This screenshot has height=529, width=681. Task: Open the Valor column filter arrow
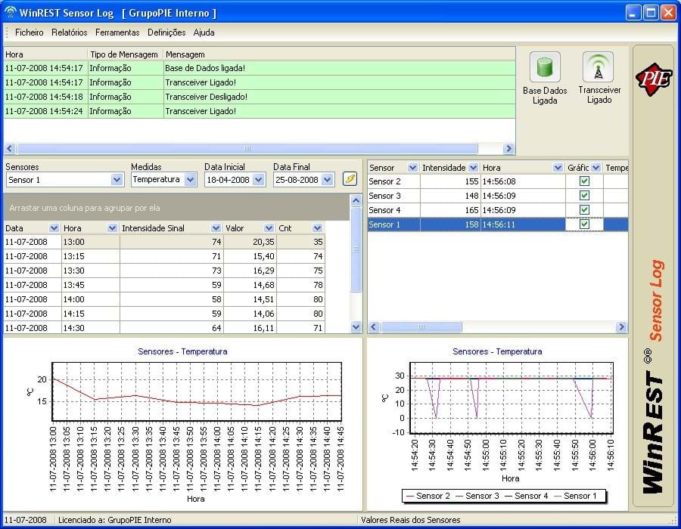[x=269, y=228]
